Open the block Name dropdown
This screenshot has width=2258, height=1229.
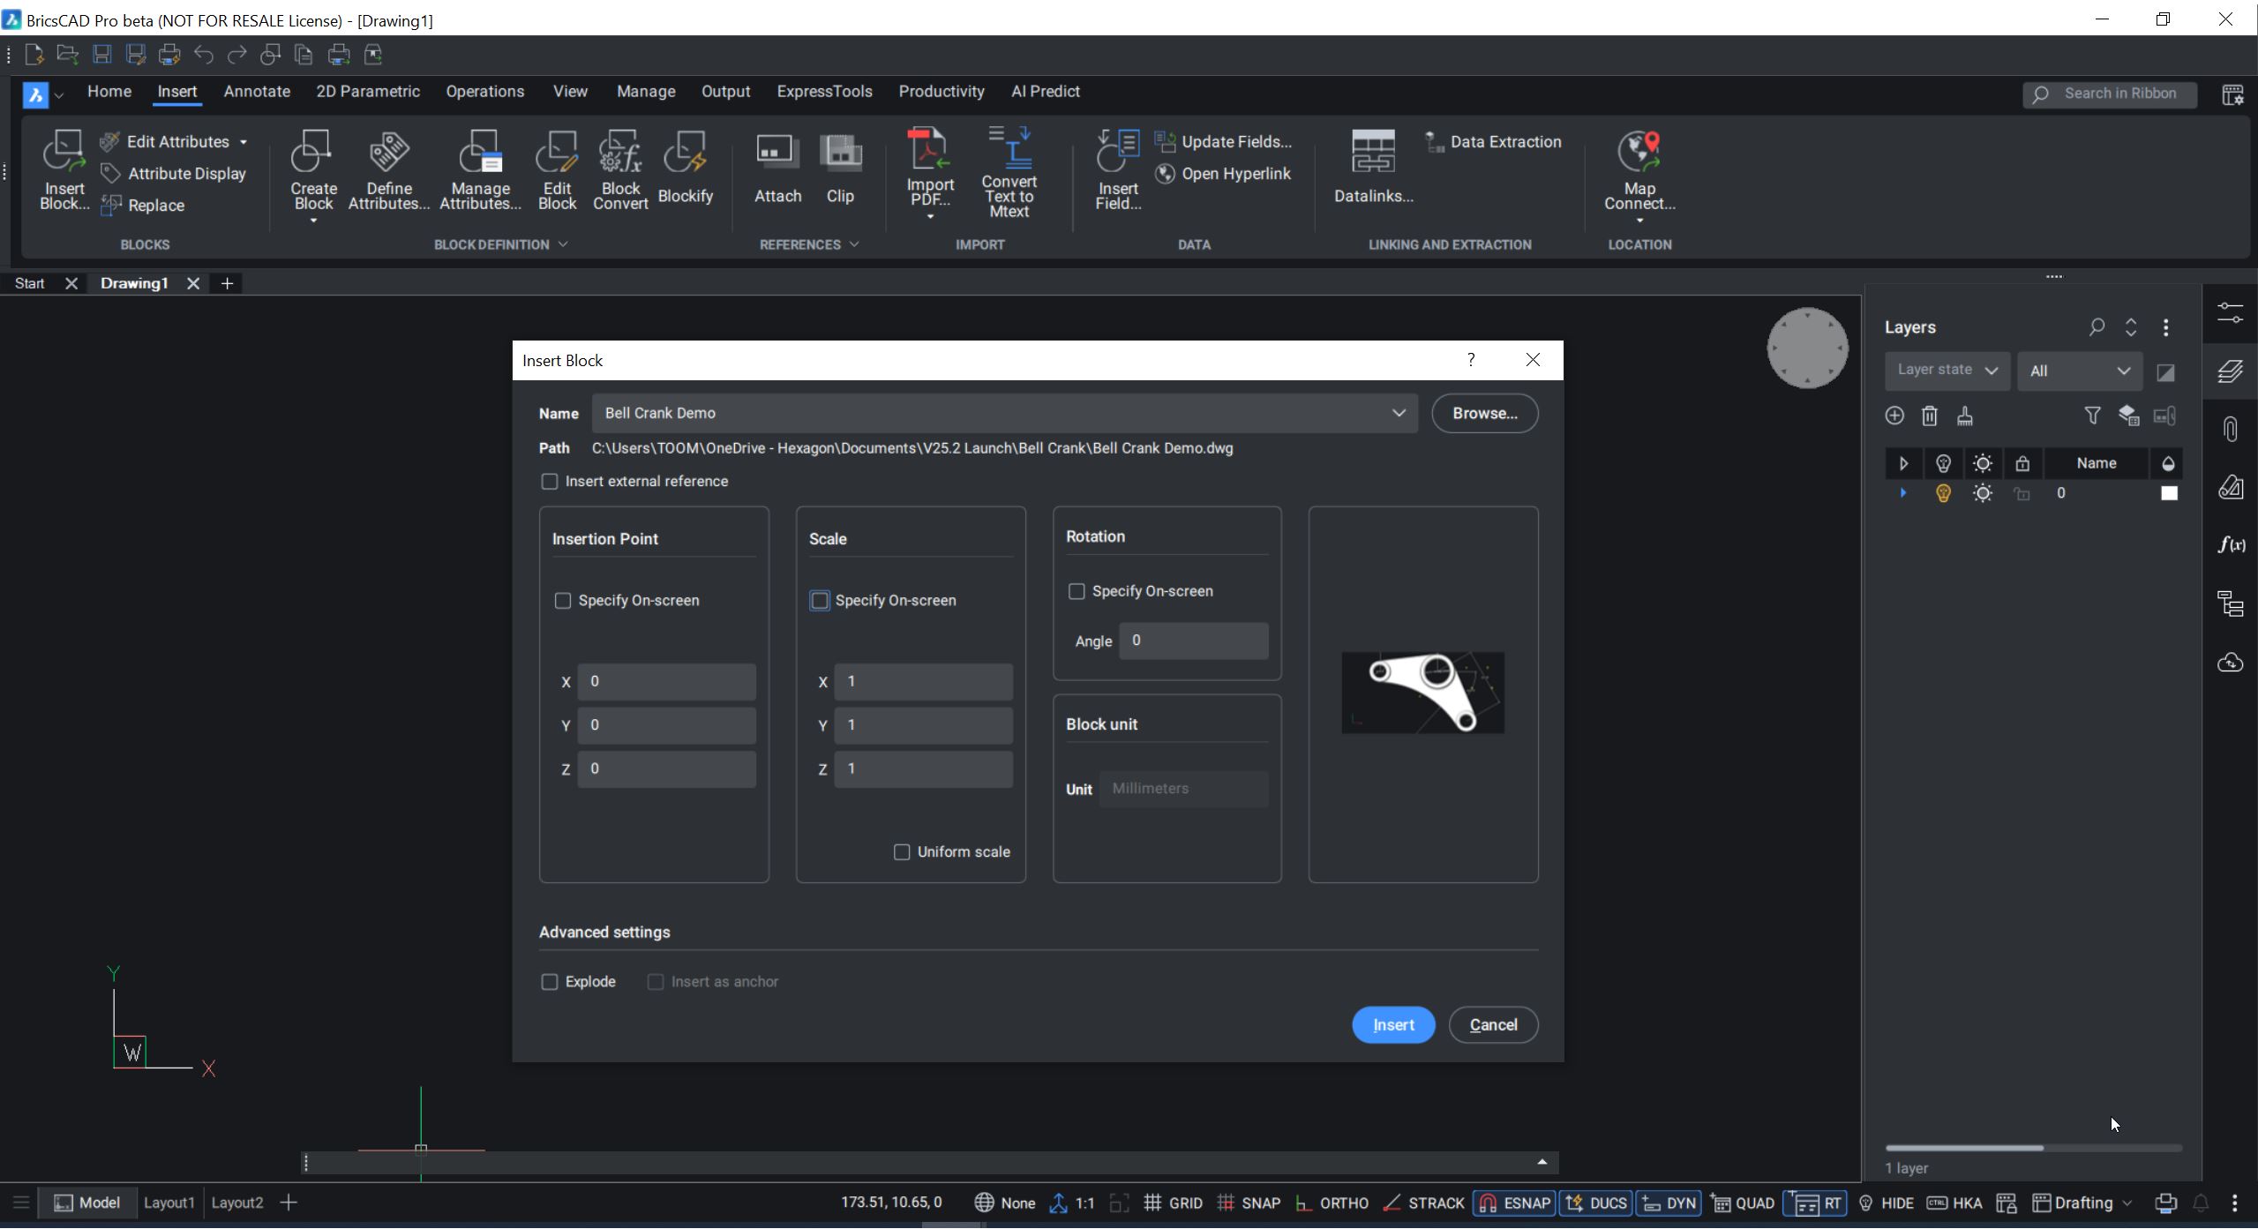coord(1399,412)
